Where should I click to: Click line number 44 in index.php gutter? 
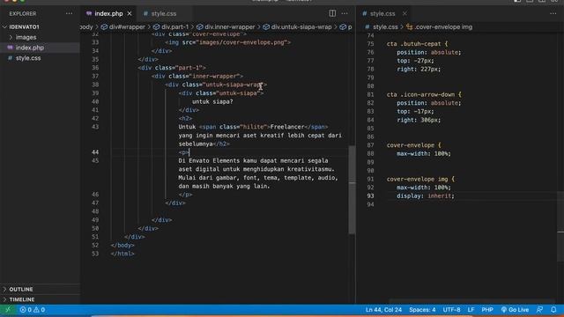coord(95,152)
